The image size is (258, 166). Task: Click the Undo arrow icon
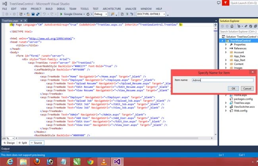[44, 14]
